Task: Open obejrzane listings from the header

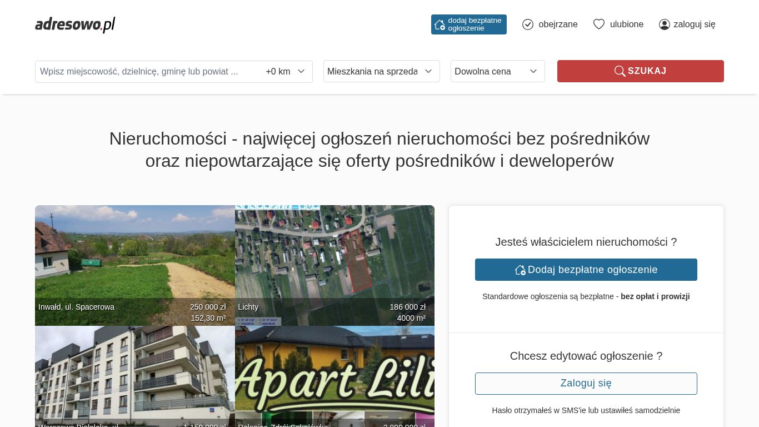Action: tap(557, 24)
